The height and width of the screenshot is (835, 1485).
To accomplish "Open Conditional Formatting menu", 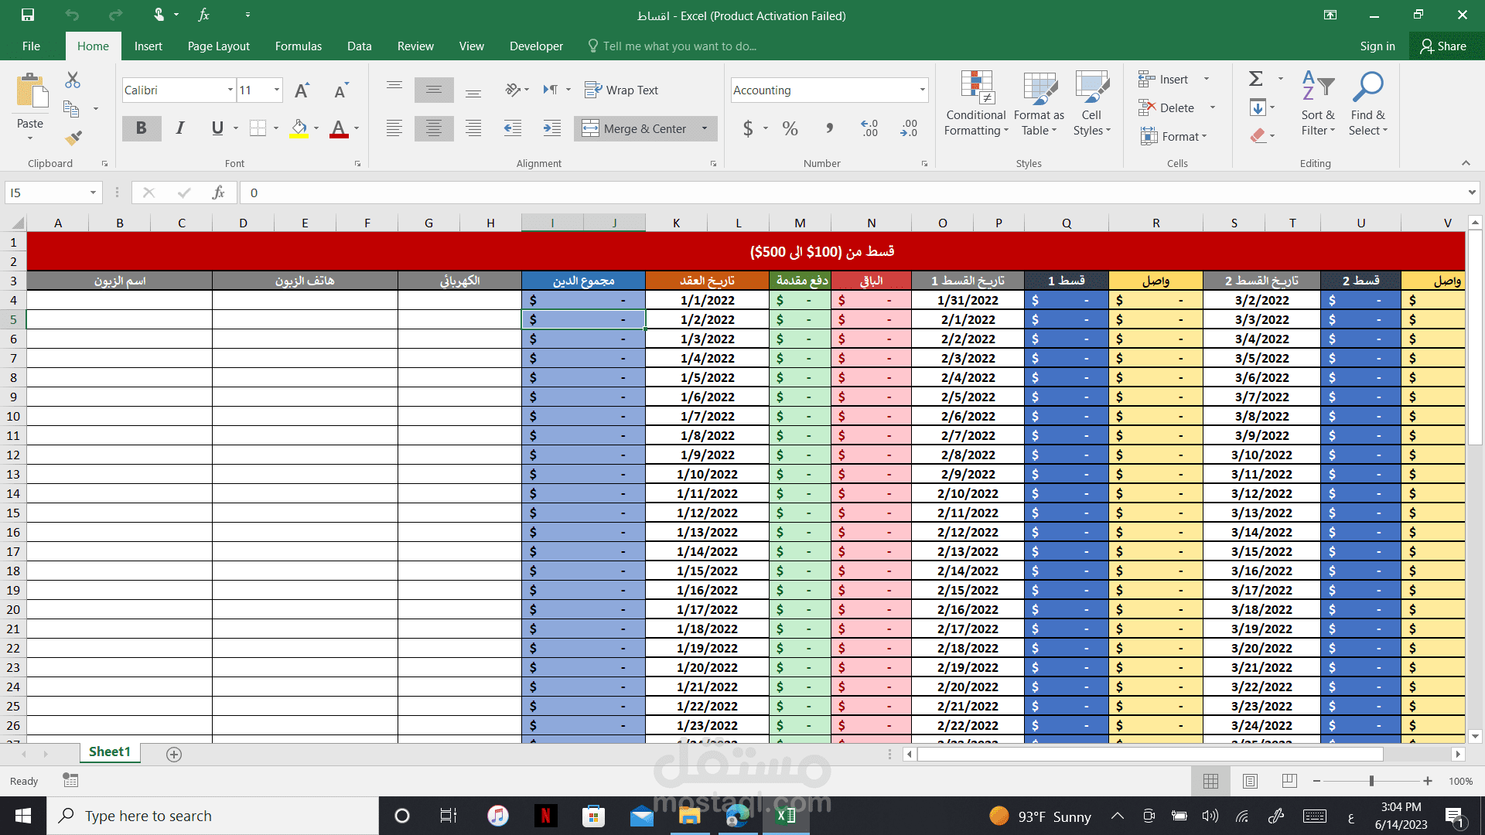I will pos(976,104).
